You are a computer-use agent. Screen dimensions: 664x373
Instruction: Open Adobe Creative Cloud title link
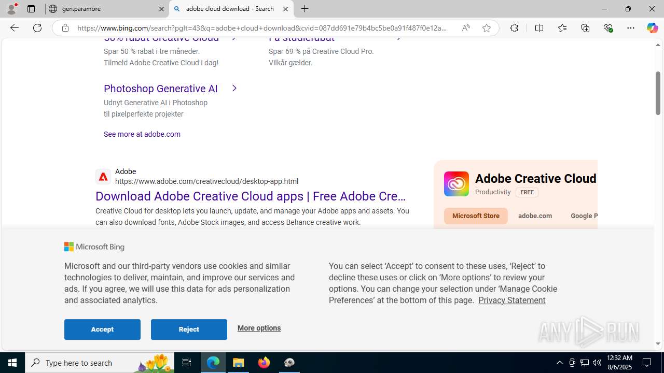[536, 179]
